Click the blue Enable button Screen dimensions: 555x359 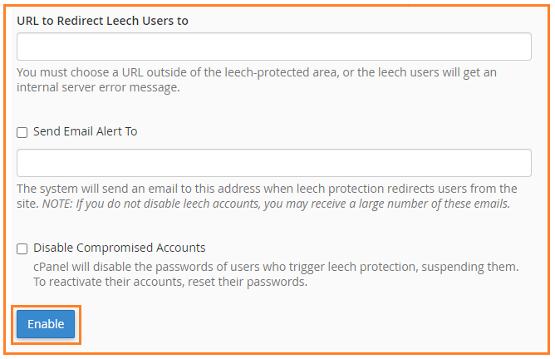[46, 324]
